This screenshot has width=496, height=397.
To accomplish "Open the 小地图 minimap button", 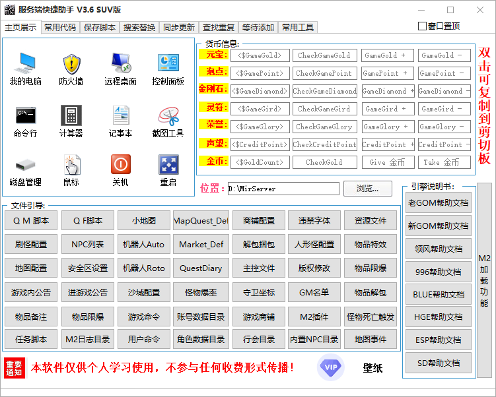I will [144, 220].
